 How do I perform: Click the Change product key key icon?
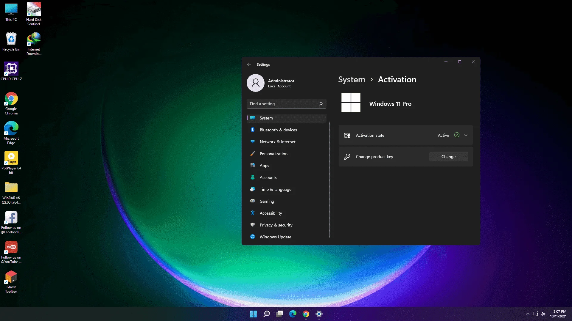click(x=347, y=157)
